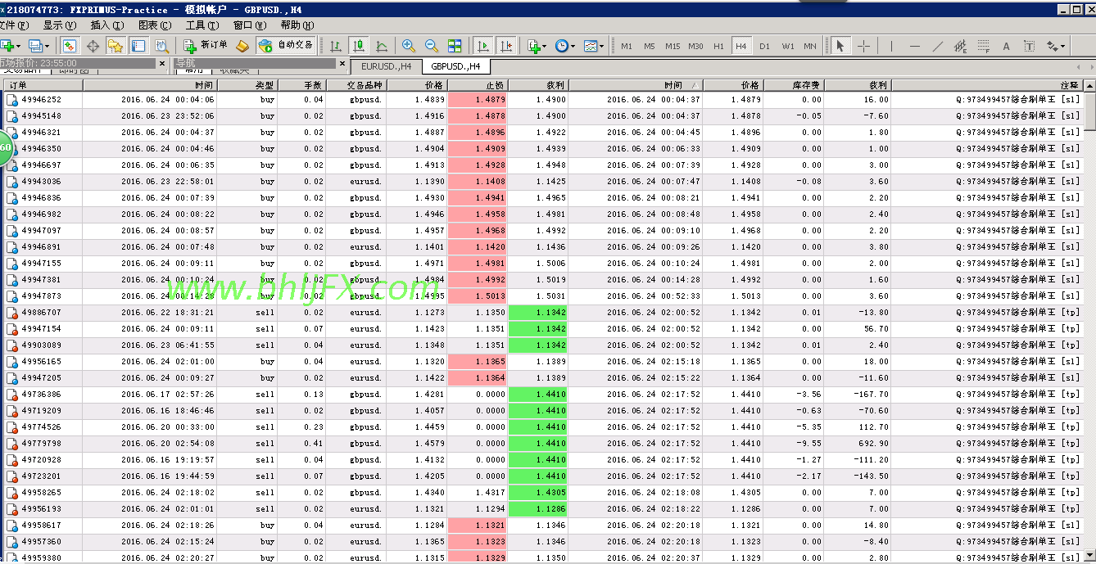Select the trendline drawing tool
The height and width of the screenshot is (564, 1096).
[938, 46]
